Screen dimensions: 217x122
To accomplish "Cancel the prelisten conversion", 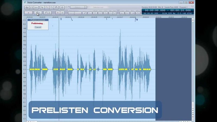I will coord(38,27).
